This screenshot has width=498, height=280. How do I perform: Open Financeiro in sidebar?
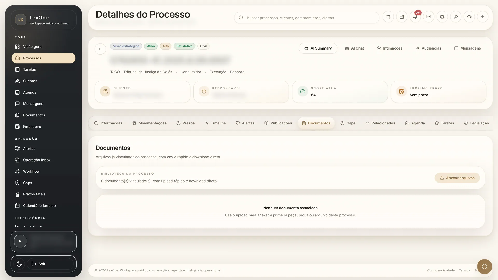coord(44,127)
